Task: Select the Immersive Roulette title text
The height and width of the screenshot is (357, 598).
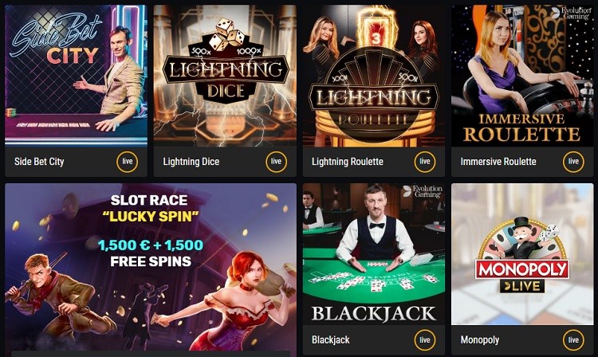Action: [498, 162]
